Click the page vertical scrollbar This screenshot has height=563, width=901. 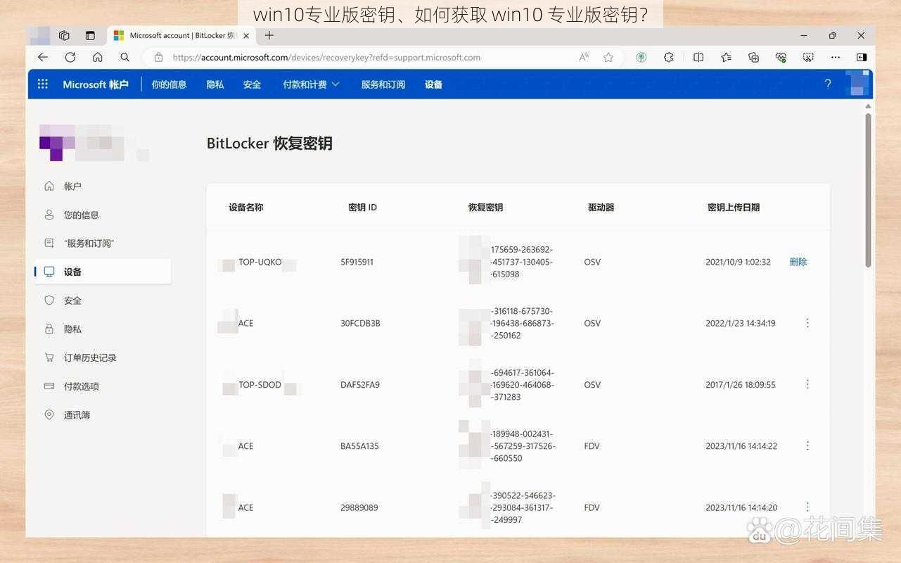click(869, 190)
